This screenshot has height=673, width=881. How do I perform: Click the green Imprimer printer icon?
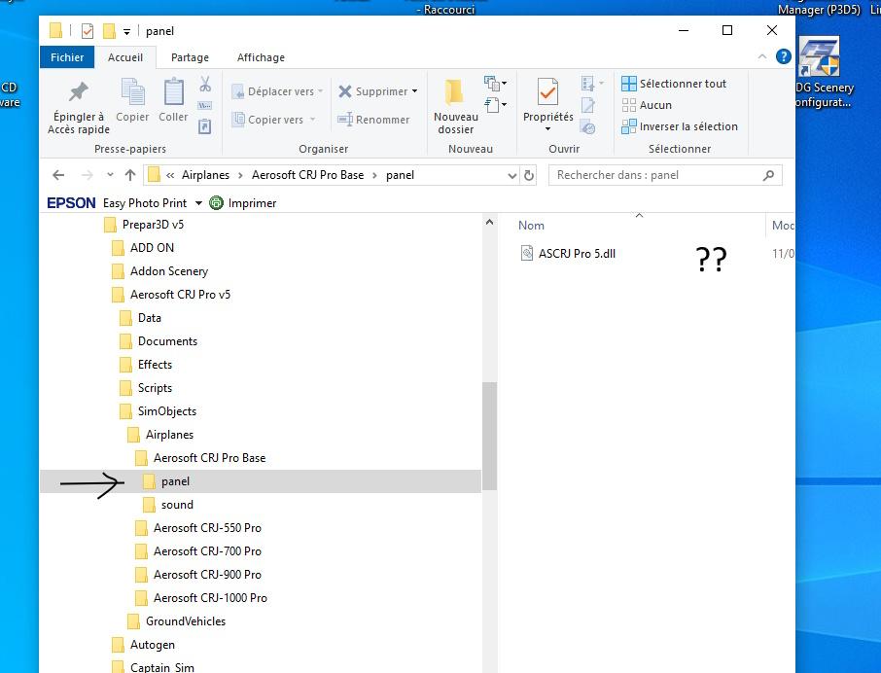(x=216, y=203)
